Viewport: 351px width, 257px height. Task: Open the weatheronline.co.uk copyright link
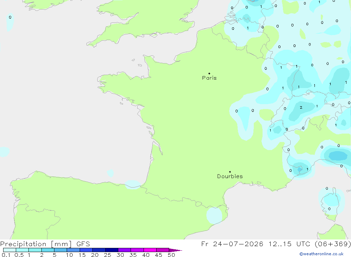tap(322, 254)
